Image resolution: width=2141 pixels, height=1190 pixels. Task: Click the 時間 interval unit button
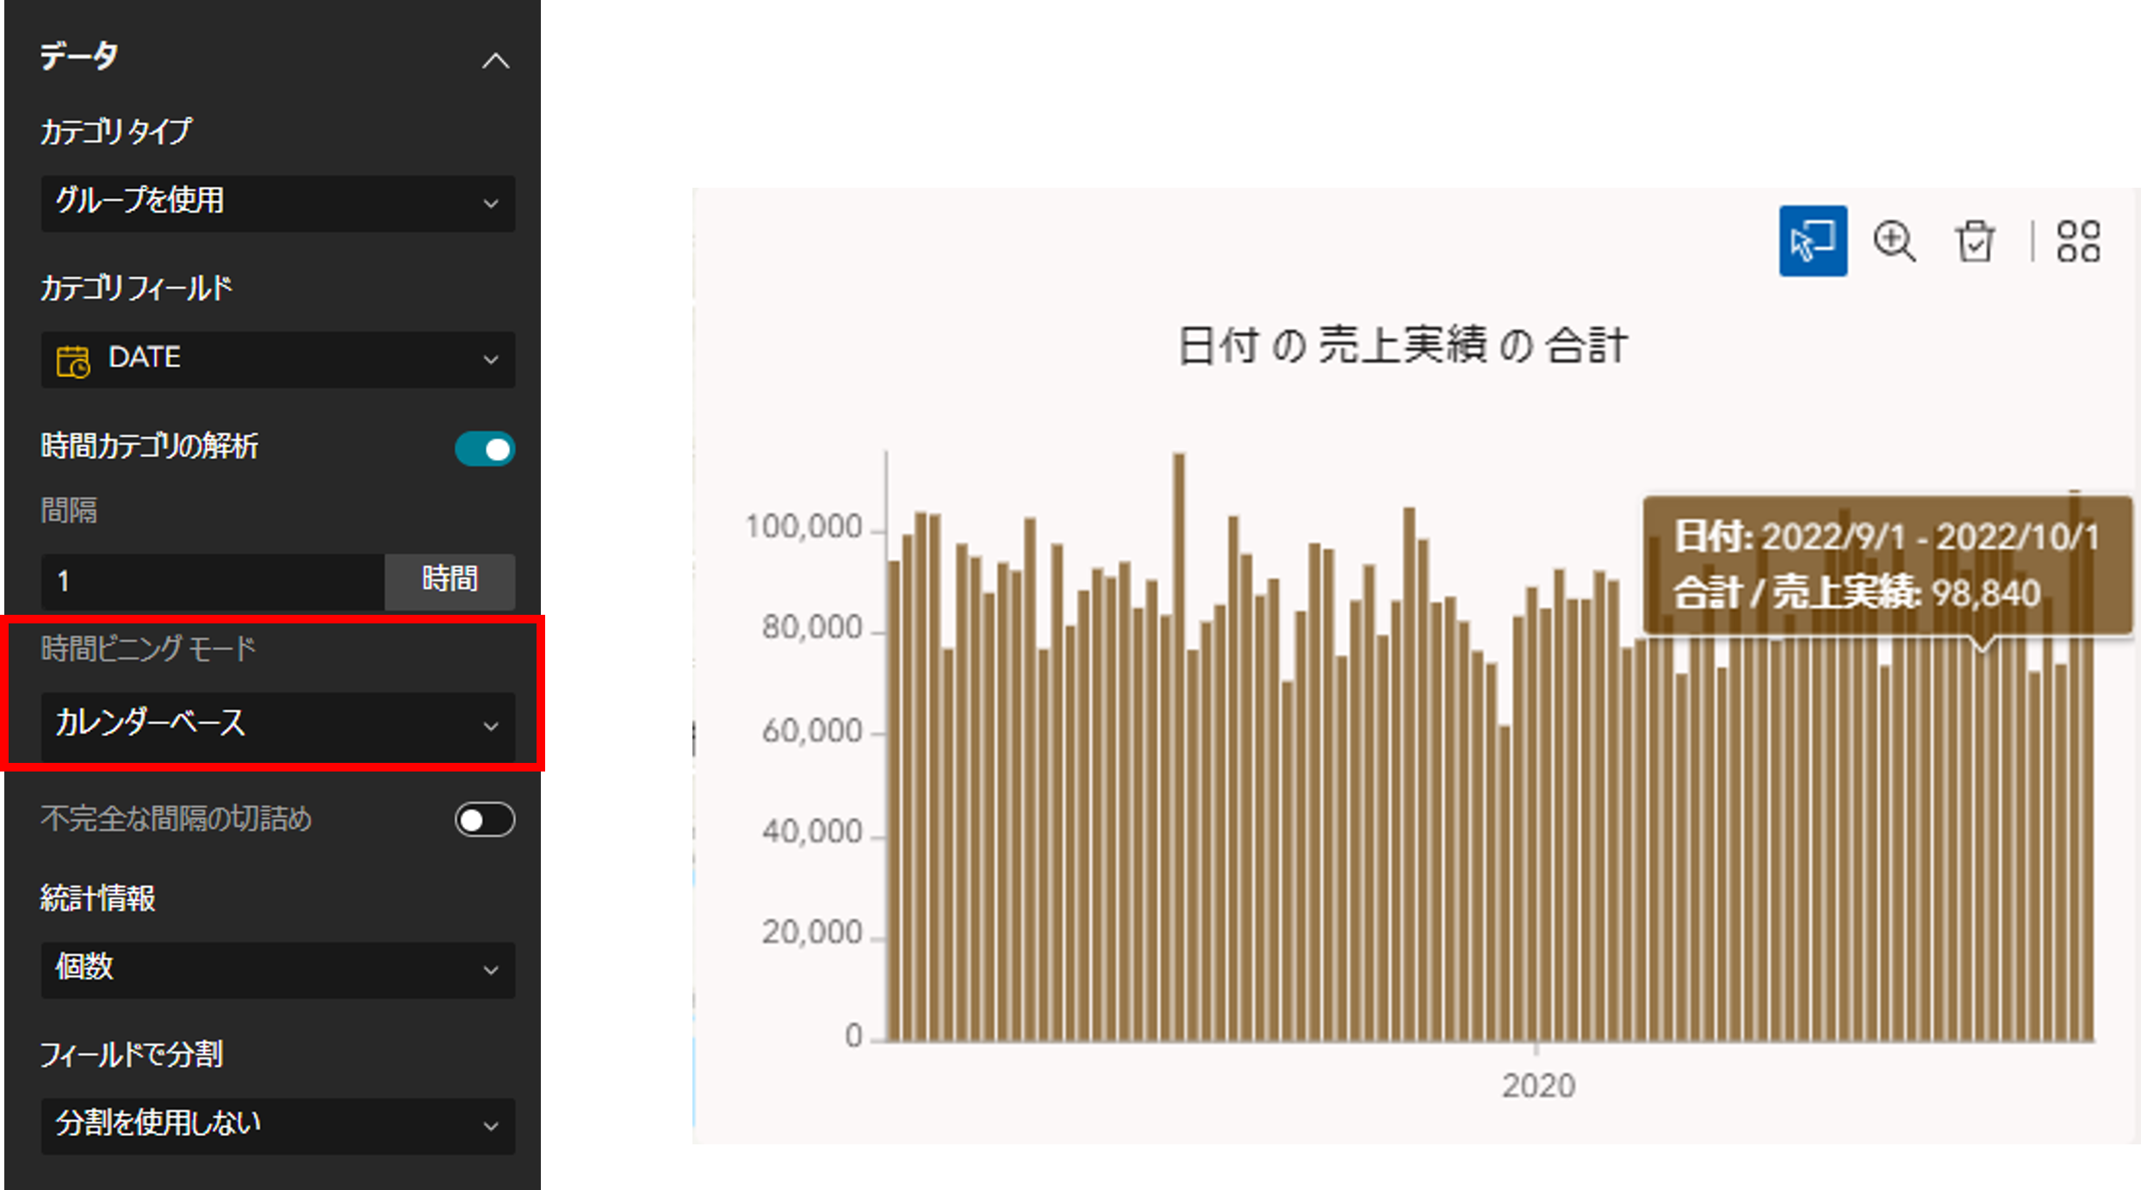point(450,580)
